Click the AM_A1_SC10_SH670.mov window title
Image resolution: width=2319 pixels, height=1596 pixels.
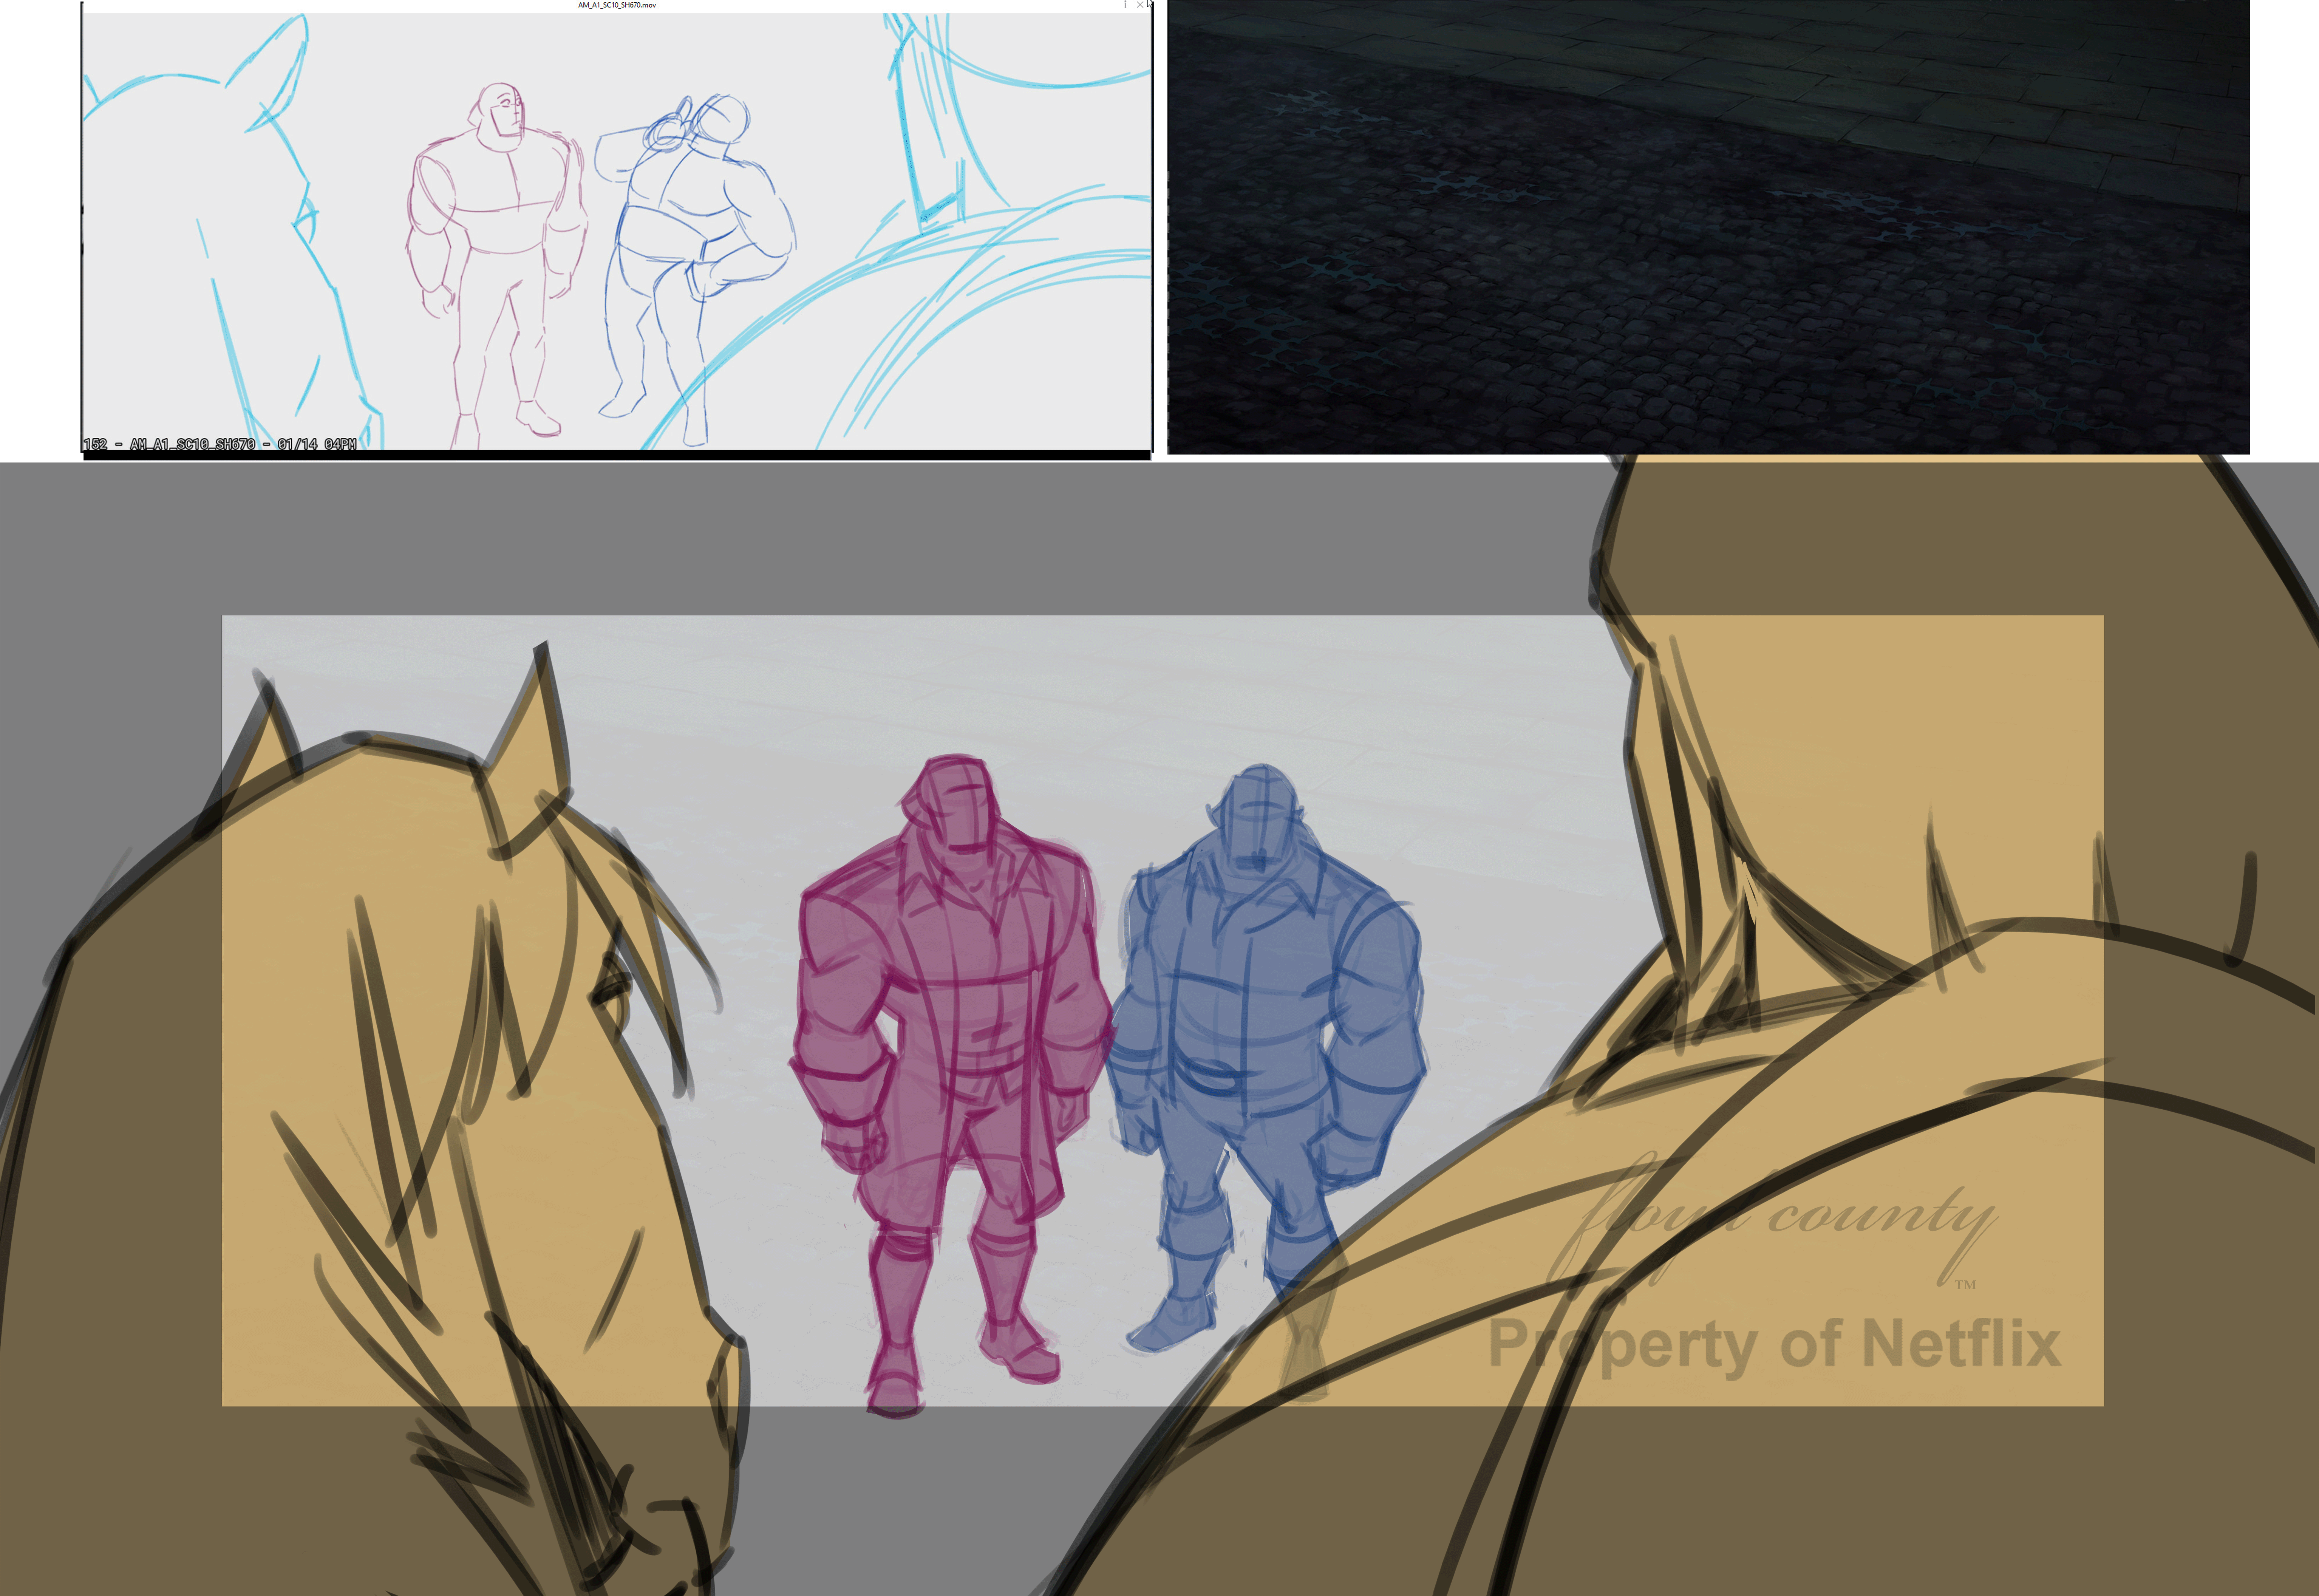click(617, 5)
